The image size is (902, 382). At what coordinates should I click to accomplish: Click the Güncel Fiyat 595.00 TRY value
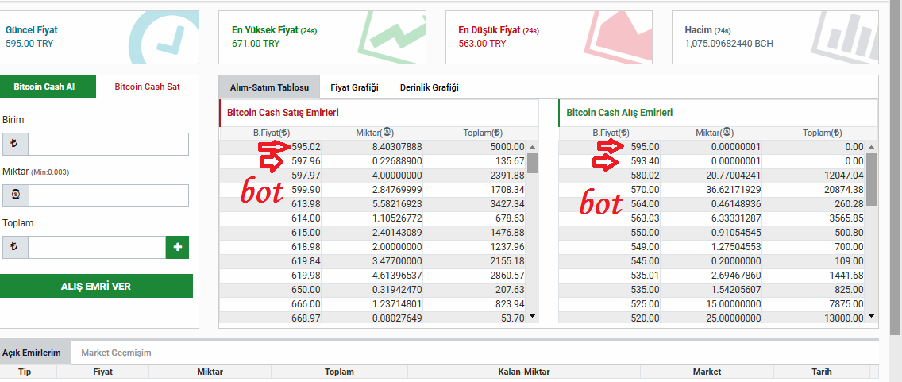29,43
